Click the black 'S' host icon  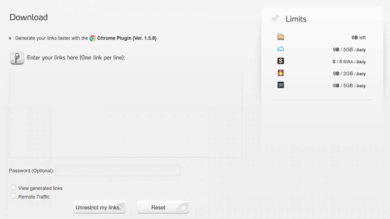[x=281, y=61]
